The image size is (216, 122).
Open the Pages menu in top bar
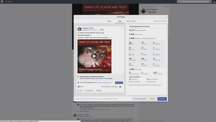(x=9, y=2)
